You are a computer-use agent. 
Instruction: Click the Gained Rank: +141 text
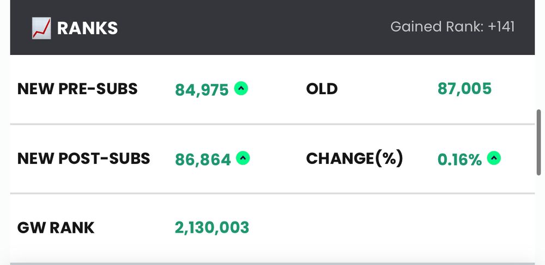(x=452, y=27)
